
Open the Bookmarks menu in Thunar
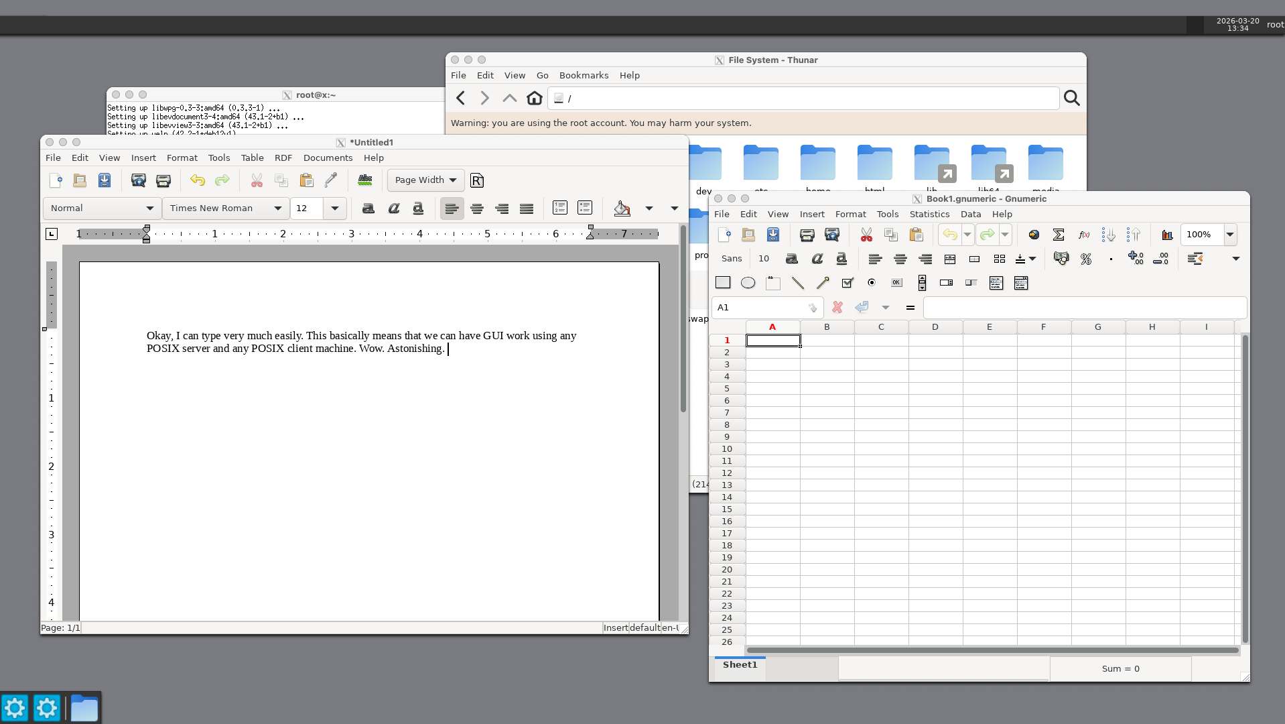[x=584, y=76]
